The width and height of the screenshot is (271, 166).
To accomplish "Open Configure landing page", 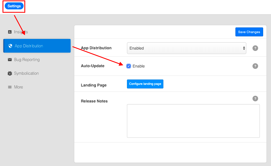I will (145, 84).
